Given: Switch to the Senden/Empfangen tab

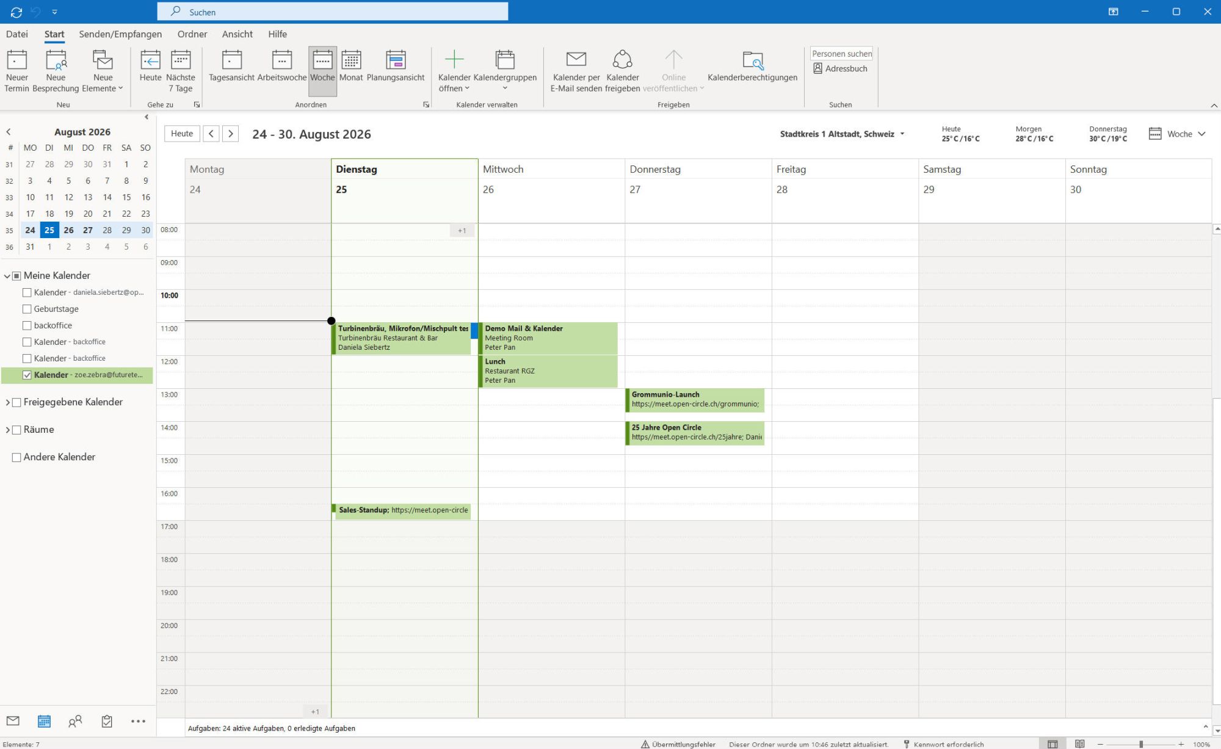Looking at the screenshot, I should (120, 34).
